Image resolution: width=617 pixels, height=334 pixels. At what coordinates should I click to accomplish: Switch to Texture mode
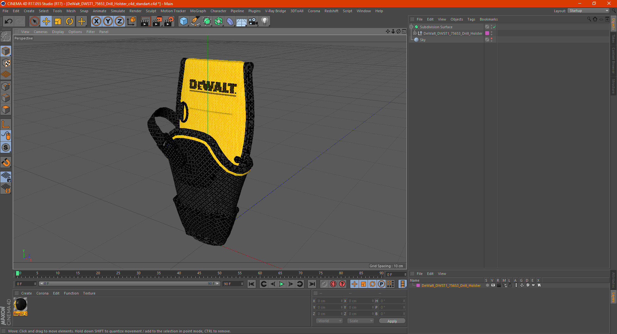(6, 63)
